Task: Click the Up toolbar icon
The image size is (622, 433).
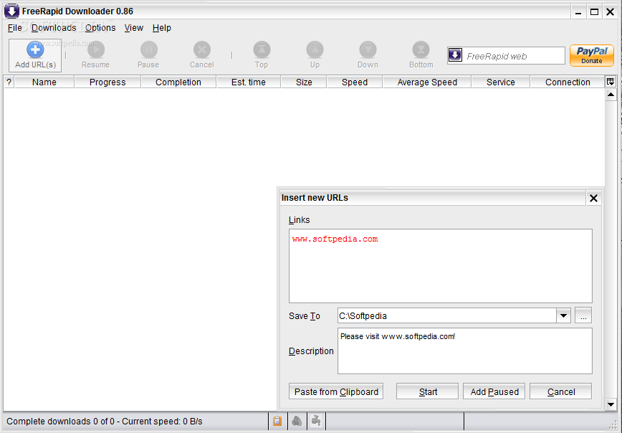Action: tap(315, 50)
